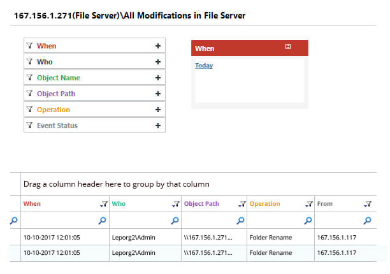Image resolution: width=390 pixels, height=274 pixels.
Task: Select the Who filter label in filter list
Action: click(45, 62)
